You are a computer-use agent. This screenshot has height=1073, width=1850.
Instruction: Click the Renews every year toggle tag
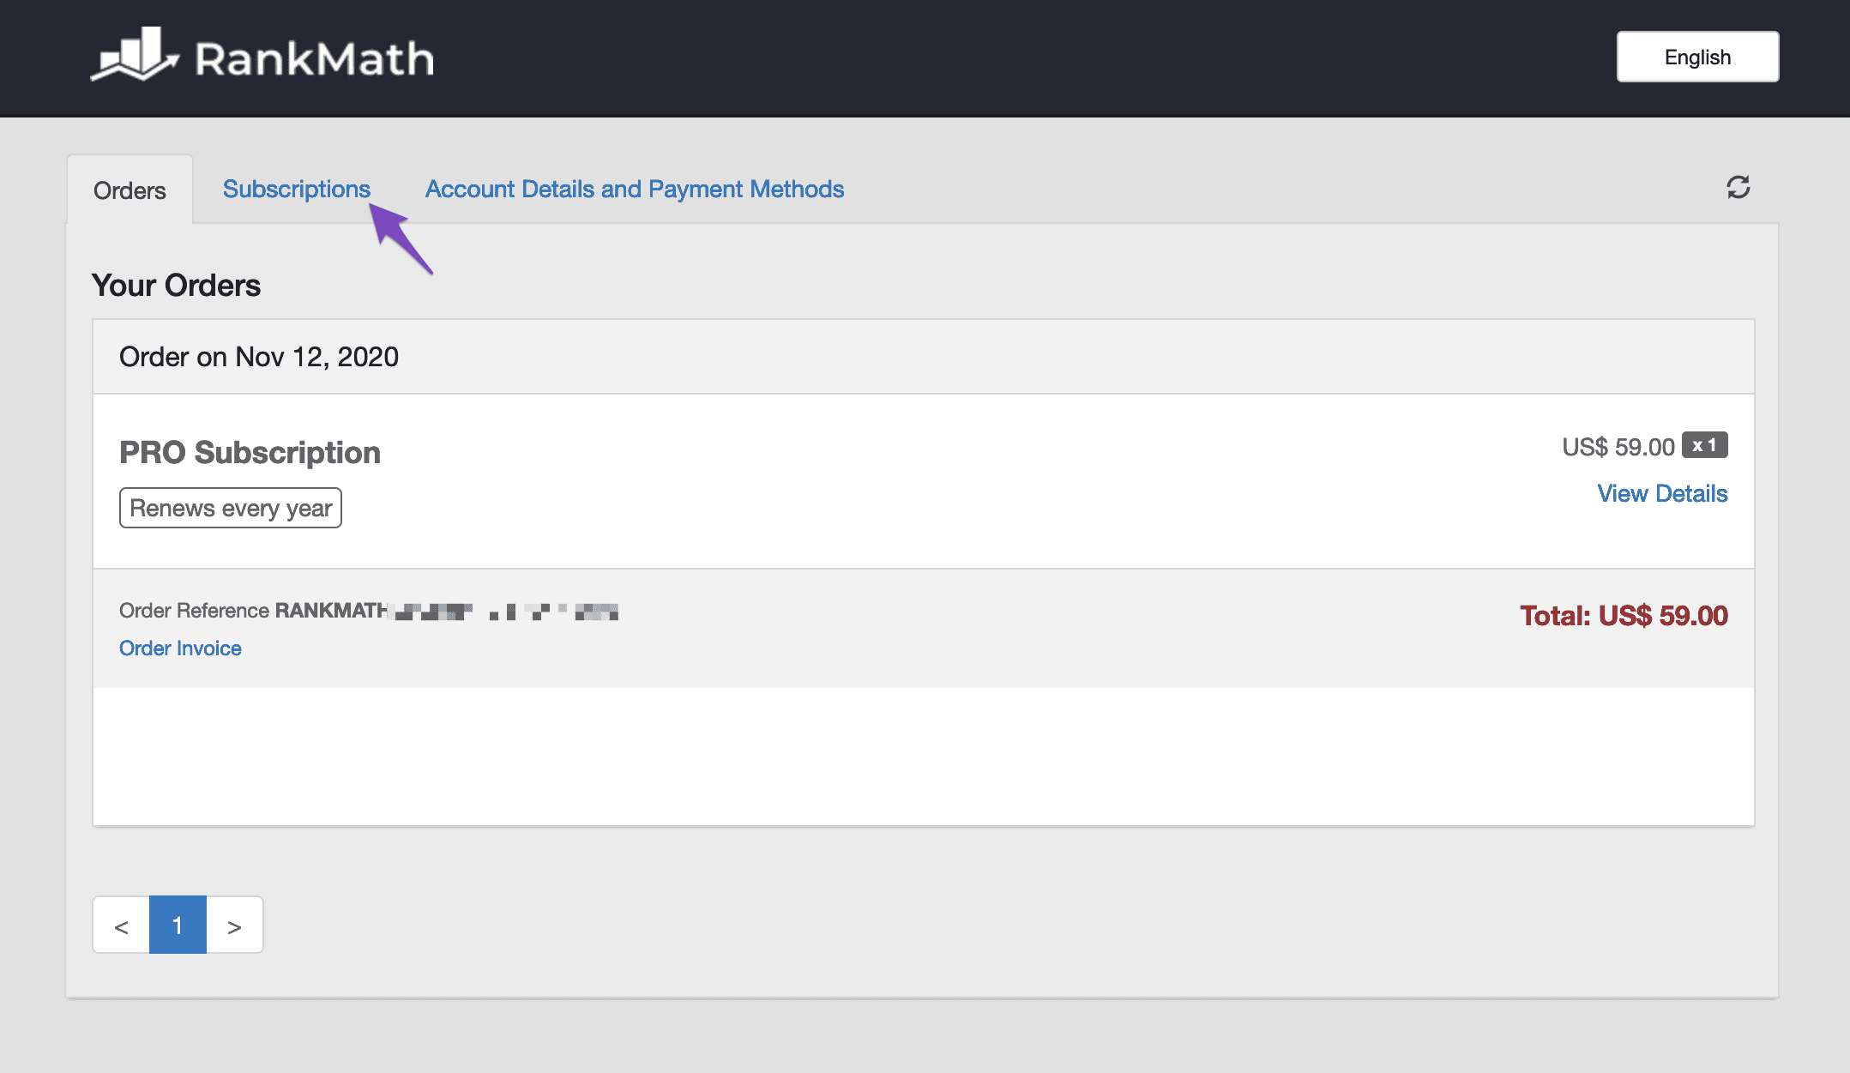click(x=231, y=507)
